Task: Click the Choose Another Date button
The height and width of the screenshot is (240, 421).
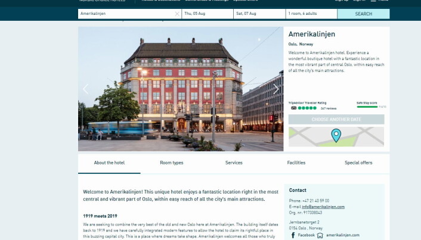Action: (336, 119)
